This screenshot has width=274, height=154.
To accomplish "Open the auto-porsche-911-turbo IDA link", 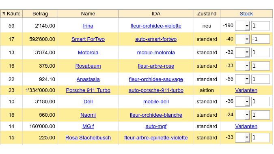I will [156, 90].
